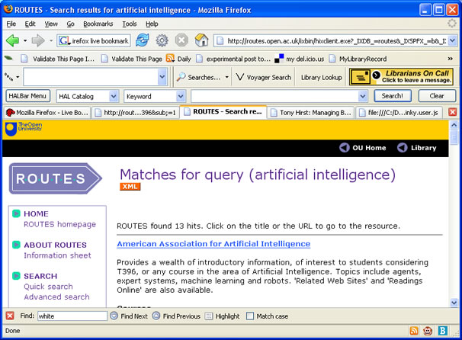The height and width of the screenshot is (340, 462).
Task: Click the RSS feed icon in status bar
Action: pos(414,331)
